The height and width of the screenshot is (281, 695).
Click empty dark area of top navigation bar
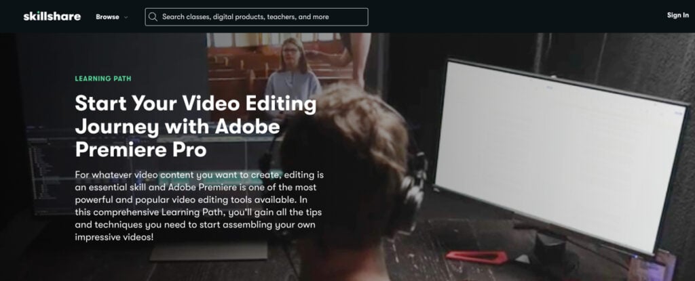(x=510, y=16)
